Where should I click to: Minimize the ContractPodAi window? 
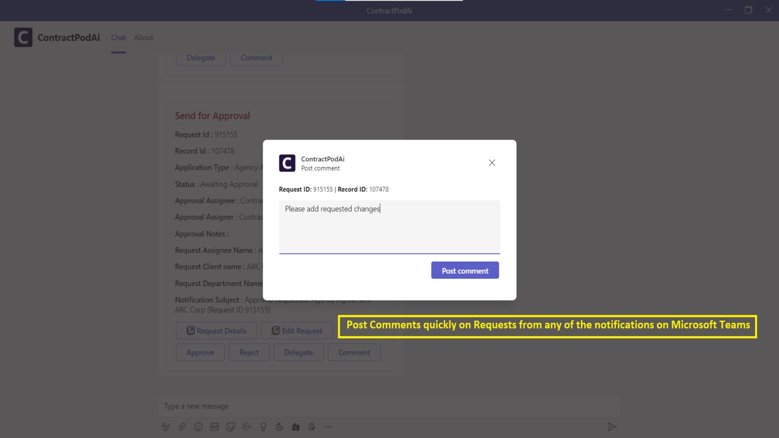(x=728, y=10)
